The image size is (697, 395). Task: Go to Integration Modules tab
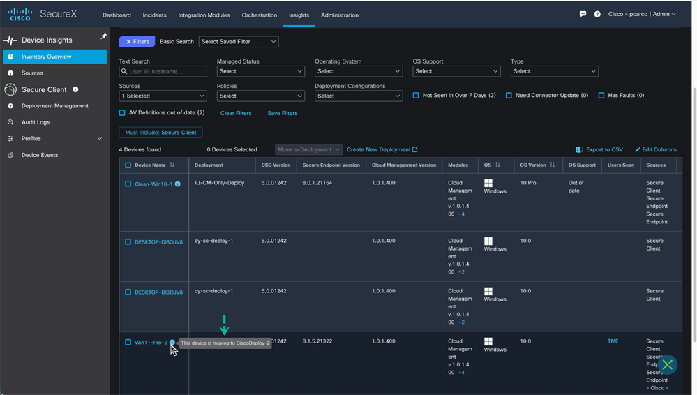(x=204, y=15)
